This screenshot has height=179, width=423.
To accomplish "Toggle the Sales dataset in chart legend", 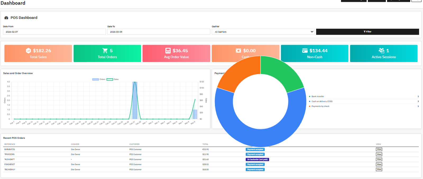I will pyautogui.click(x=113, y=79).
